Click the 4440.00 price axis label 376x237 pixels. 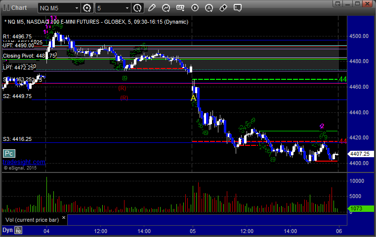point(359,112)
